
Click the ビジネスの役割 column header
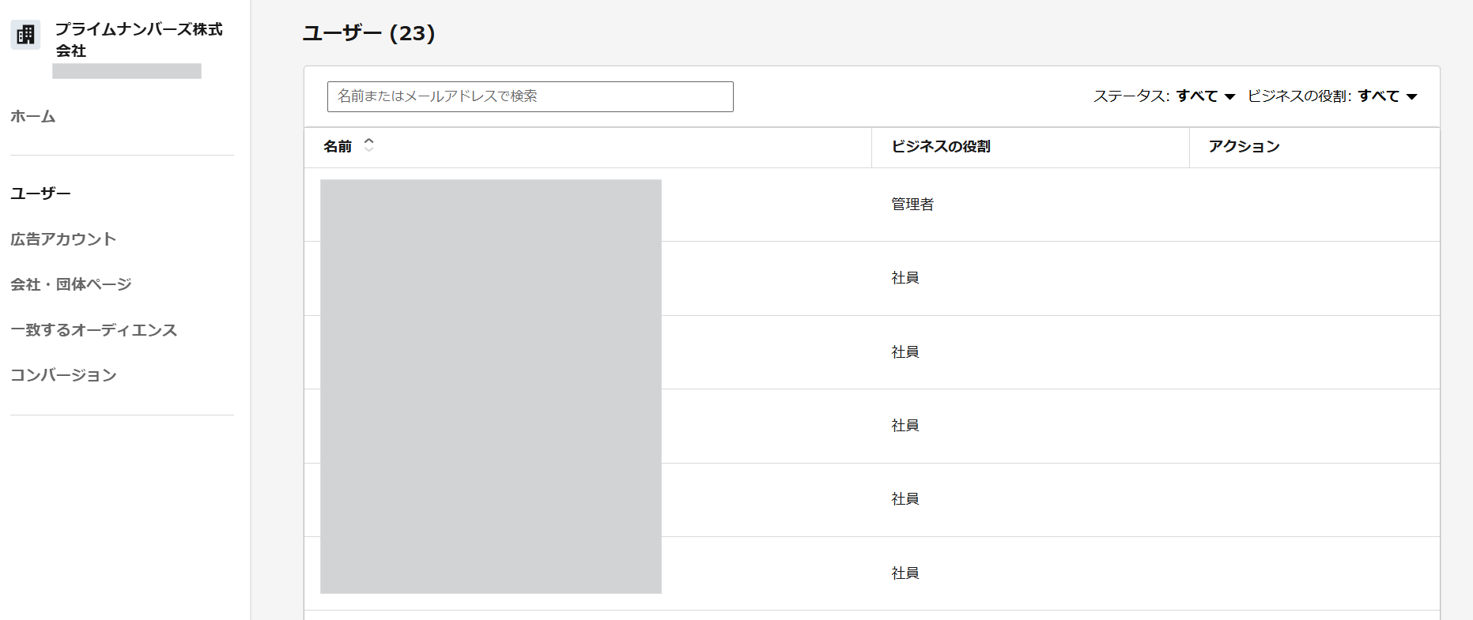coord(941,147)
